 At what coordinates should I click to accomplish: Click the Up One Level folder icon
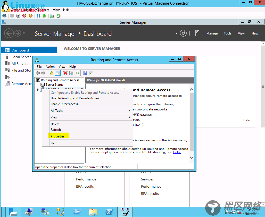click(51, 73)
